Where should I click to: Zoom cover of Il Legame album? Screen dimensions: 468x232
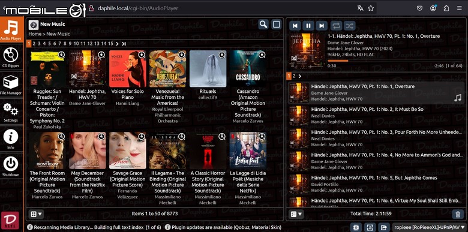pos(182,137)
